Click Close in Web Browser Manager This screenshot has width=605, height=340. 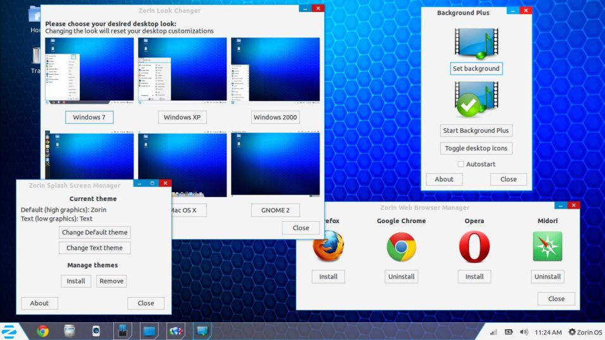(556, 298)
